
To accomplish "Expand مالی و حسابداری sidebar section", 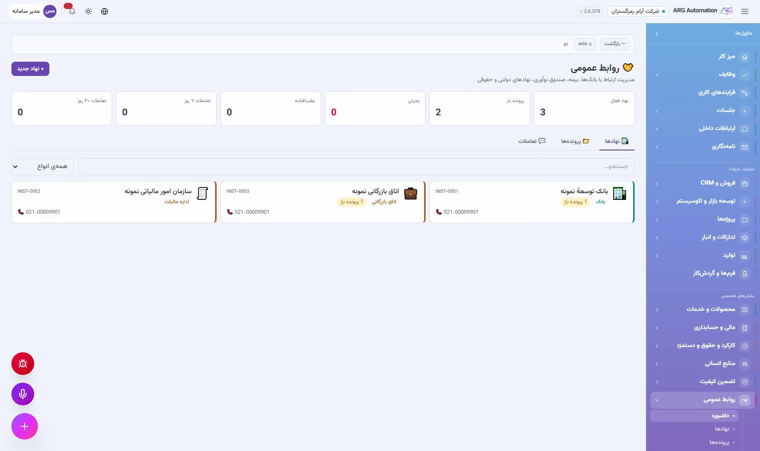I will [x=657, y=328].
